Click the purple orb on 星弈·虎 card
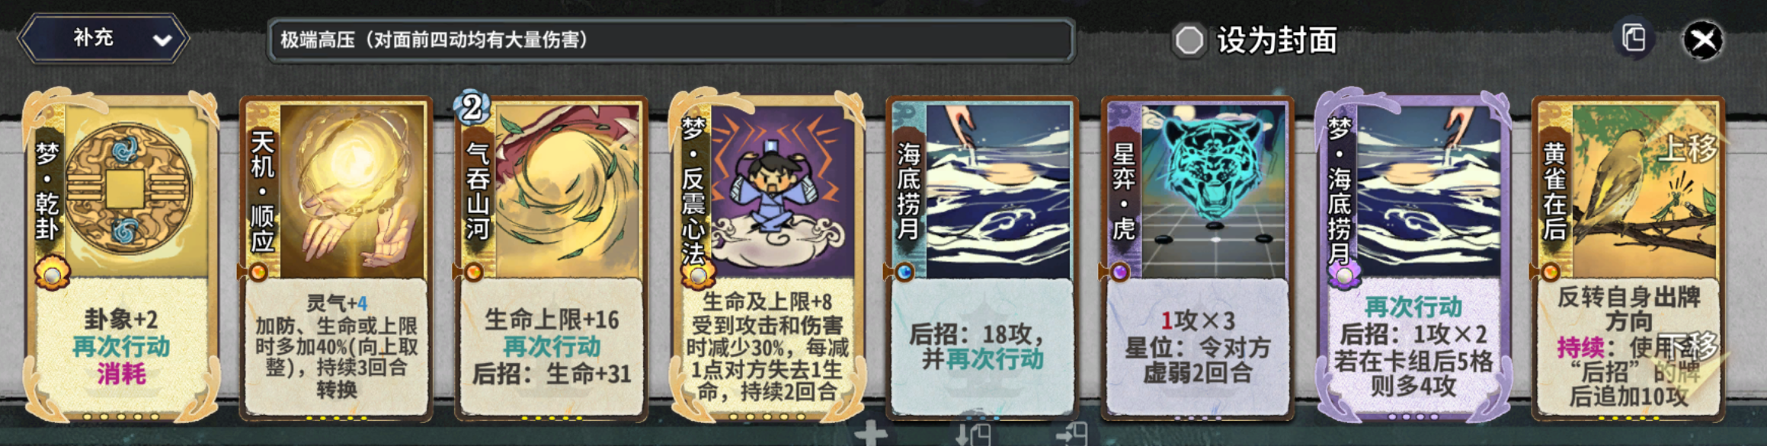Screen dimensions: 1767x446 [x=1120, y=272]
